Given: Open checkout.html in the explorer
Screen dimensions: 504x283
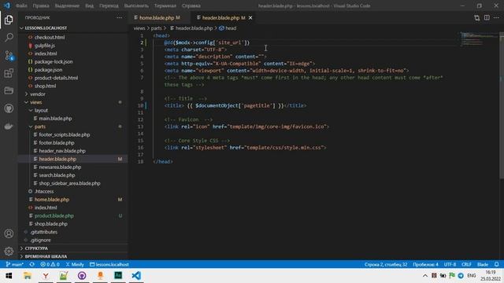Looking at the screenshot, I should coord(50,37).
